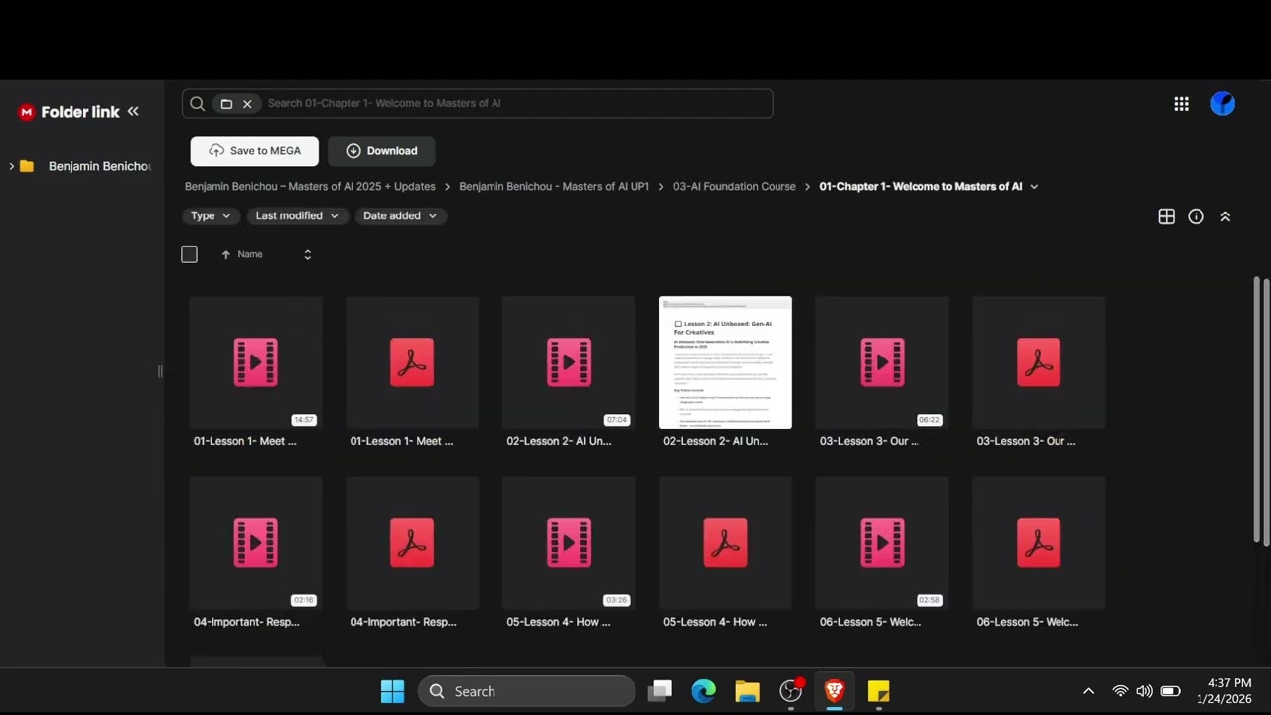Open the MEGA apps grid menu
1271x715 pixels.
[x=1181, y=104]
